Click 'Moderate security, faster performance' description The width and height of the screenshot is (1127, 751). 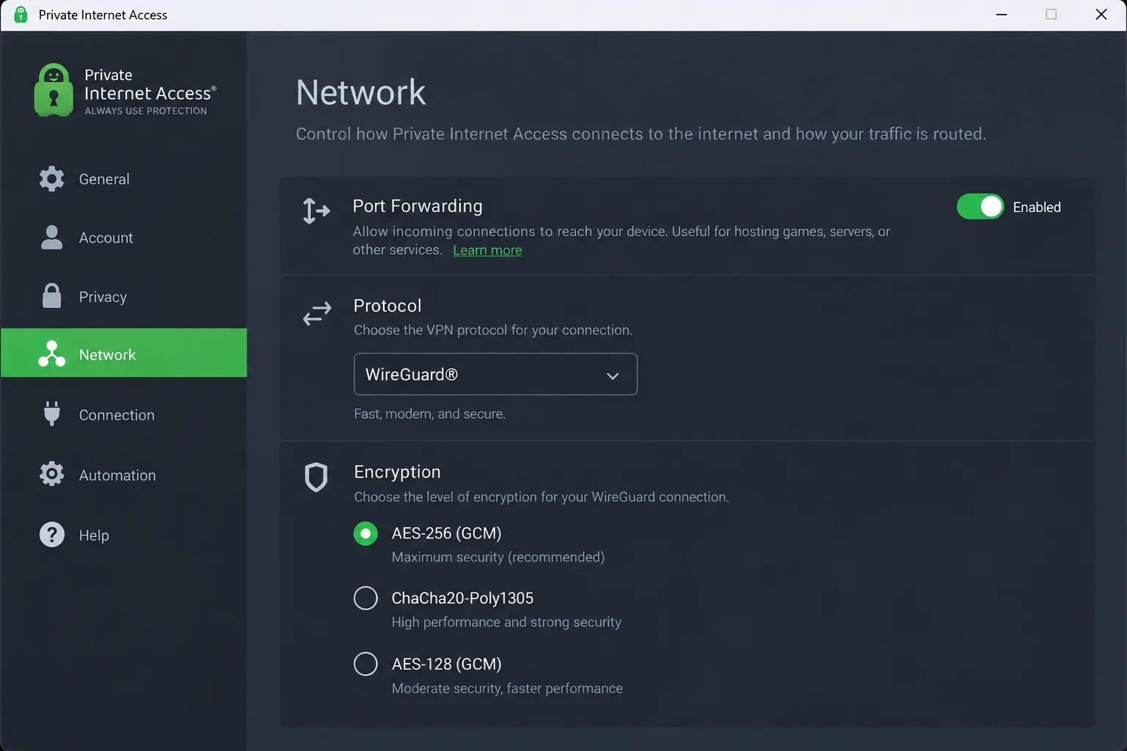coord(507,689)
